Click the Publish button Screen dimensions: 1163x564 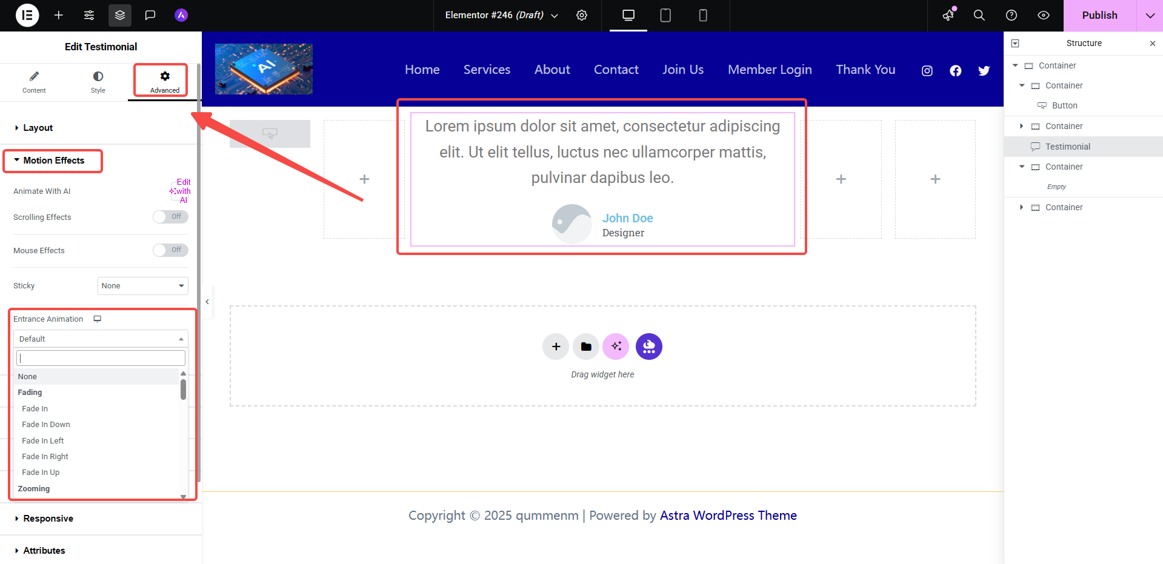click(x=1100, y=15)
